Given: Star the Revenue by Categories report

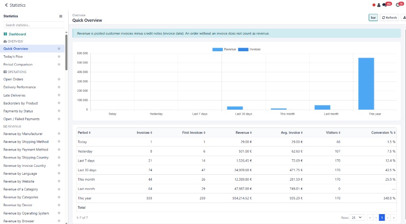Looking at the screenshot, I should point(59,197).
